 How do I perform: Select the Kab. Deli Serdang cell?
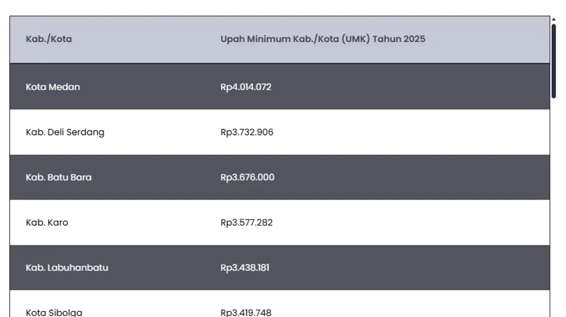[65, 132]
